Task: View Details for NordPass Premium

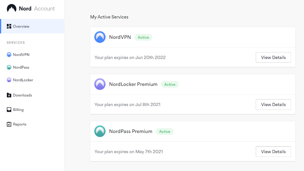Action: tap(273, 152)
